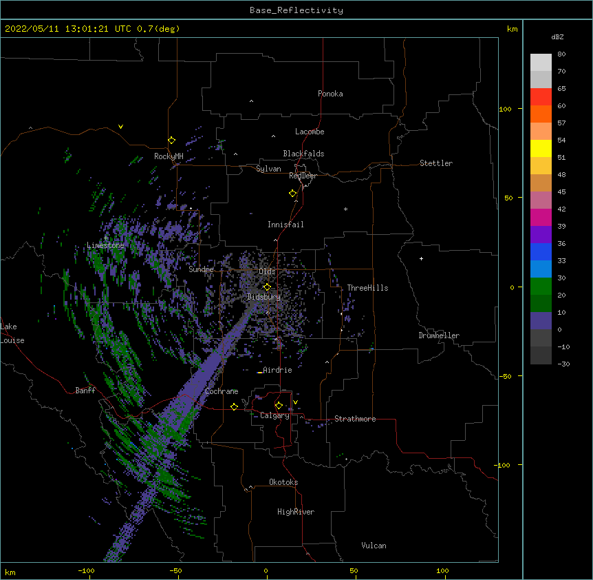Click the 100 tick on the right axis
This screenshot has height=580, width=593.
[505, 109]
